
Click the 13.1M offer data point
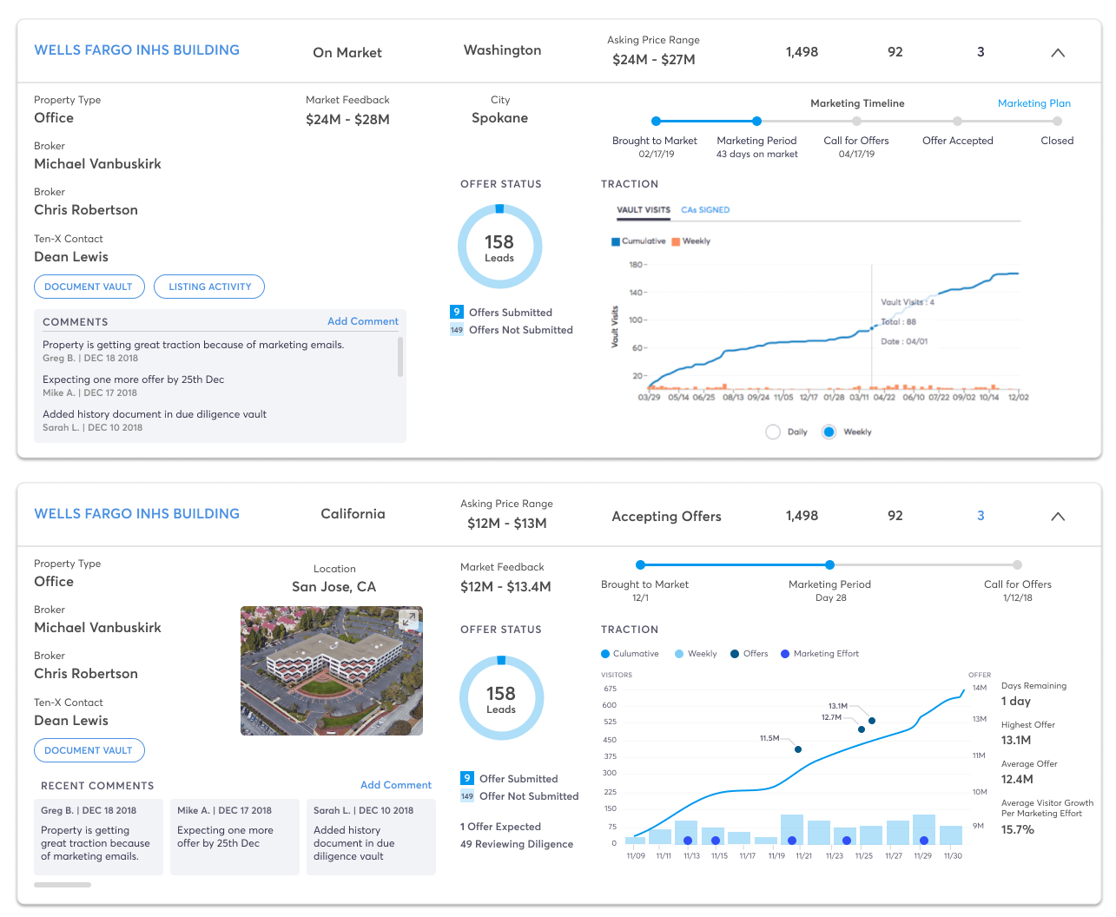click(x=872, y=721)
